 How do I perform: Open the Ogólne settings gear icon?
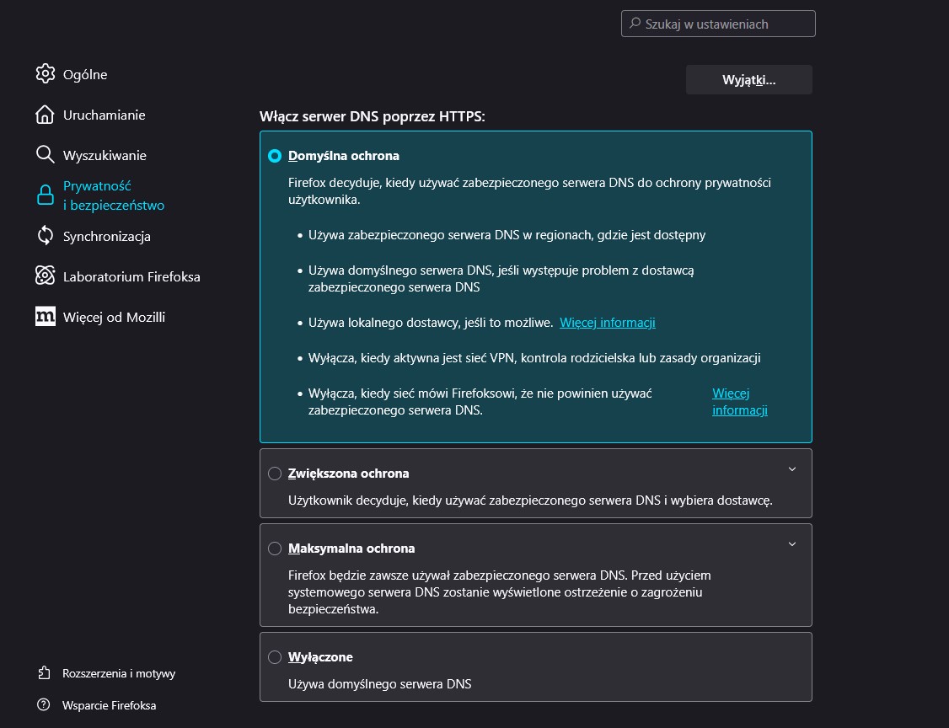click(45, 74)
